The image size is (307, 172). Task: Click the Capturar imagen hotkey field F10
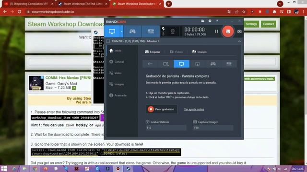tap(213, 128)
